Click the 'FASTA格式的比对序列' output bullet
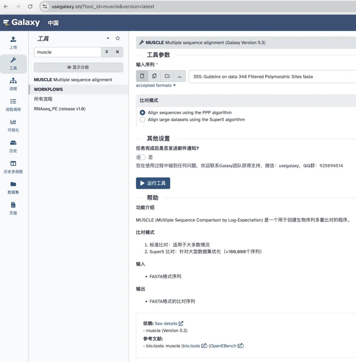The height and width of the screenshot is (362, 356). click(x=172, y=301)
